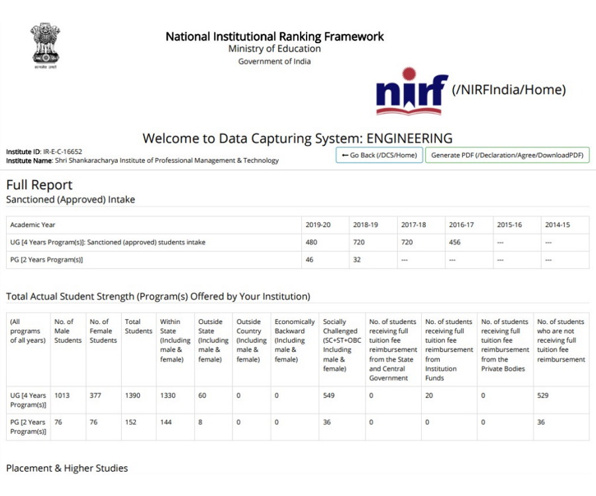This screenshot has width=596, height=496.
Task: Click UG institution funds value 20
Action: tap(428, 395)
